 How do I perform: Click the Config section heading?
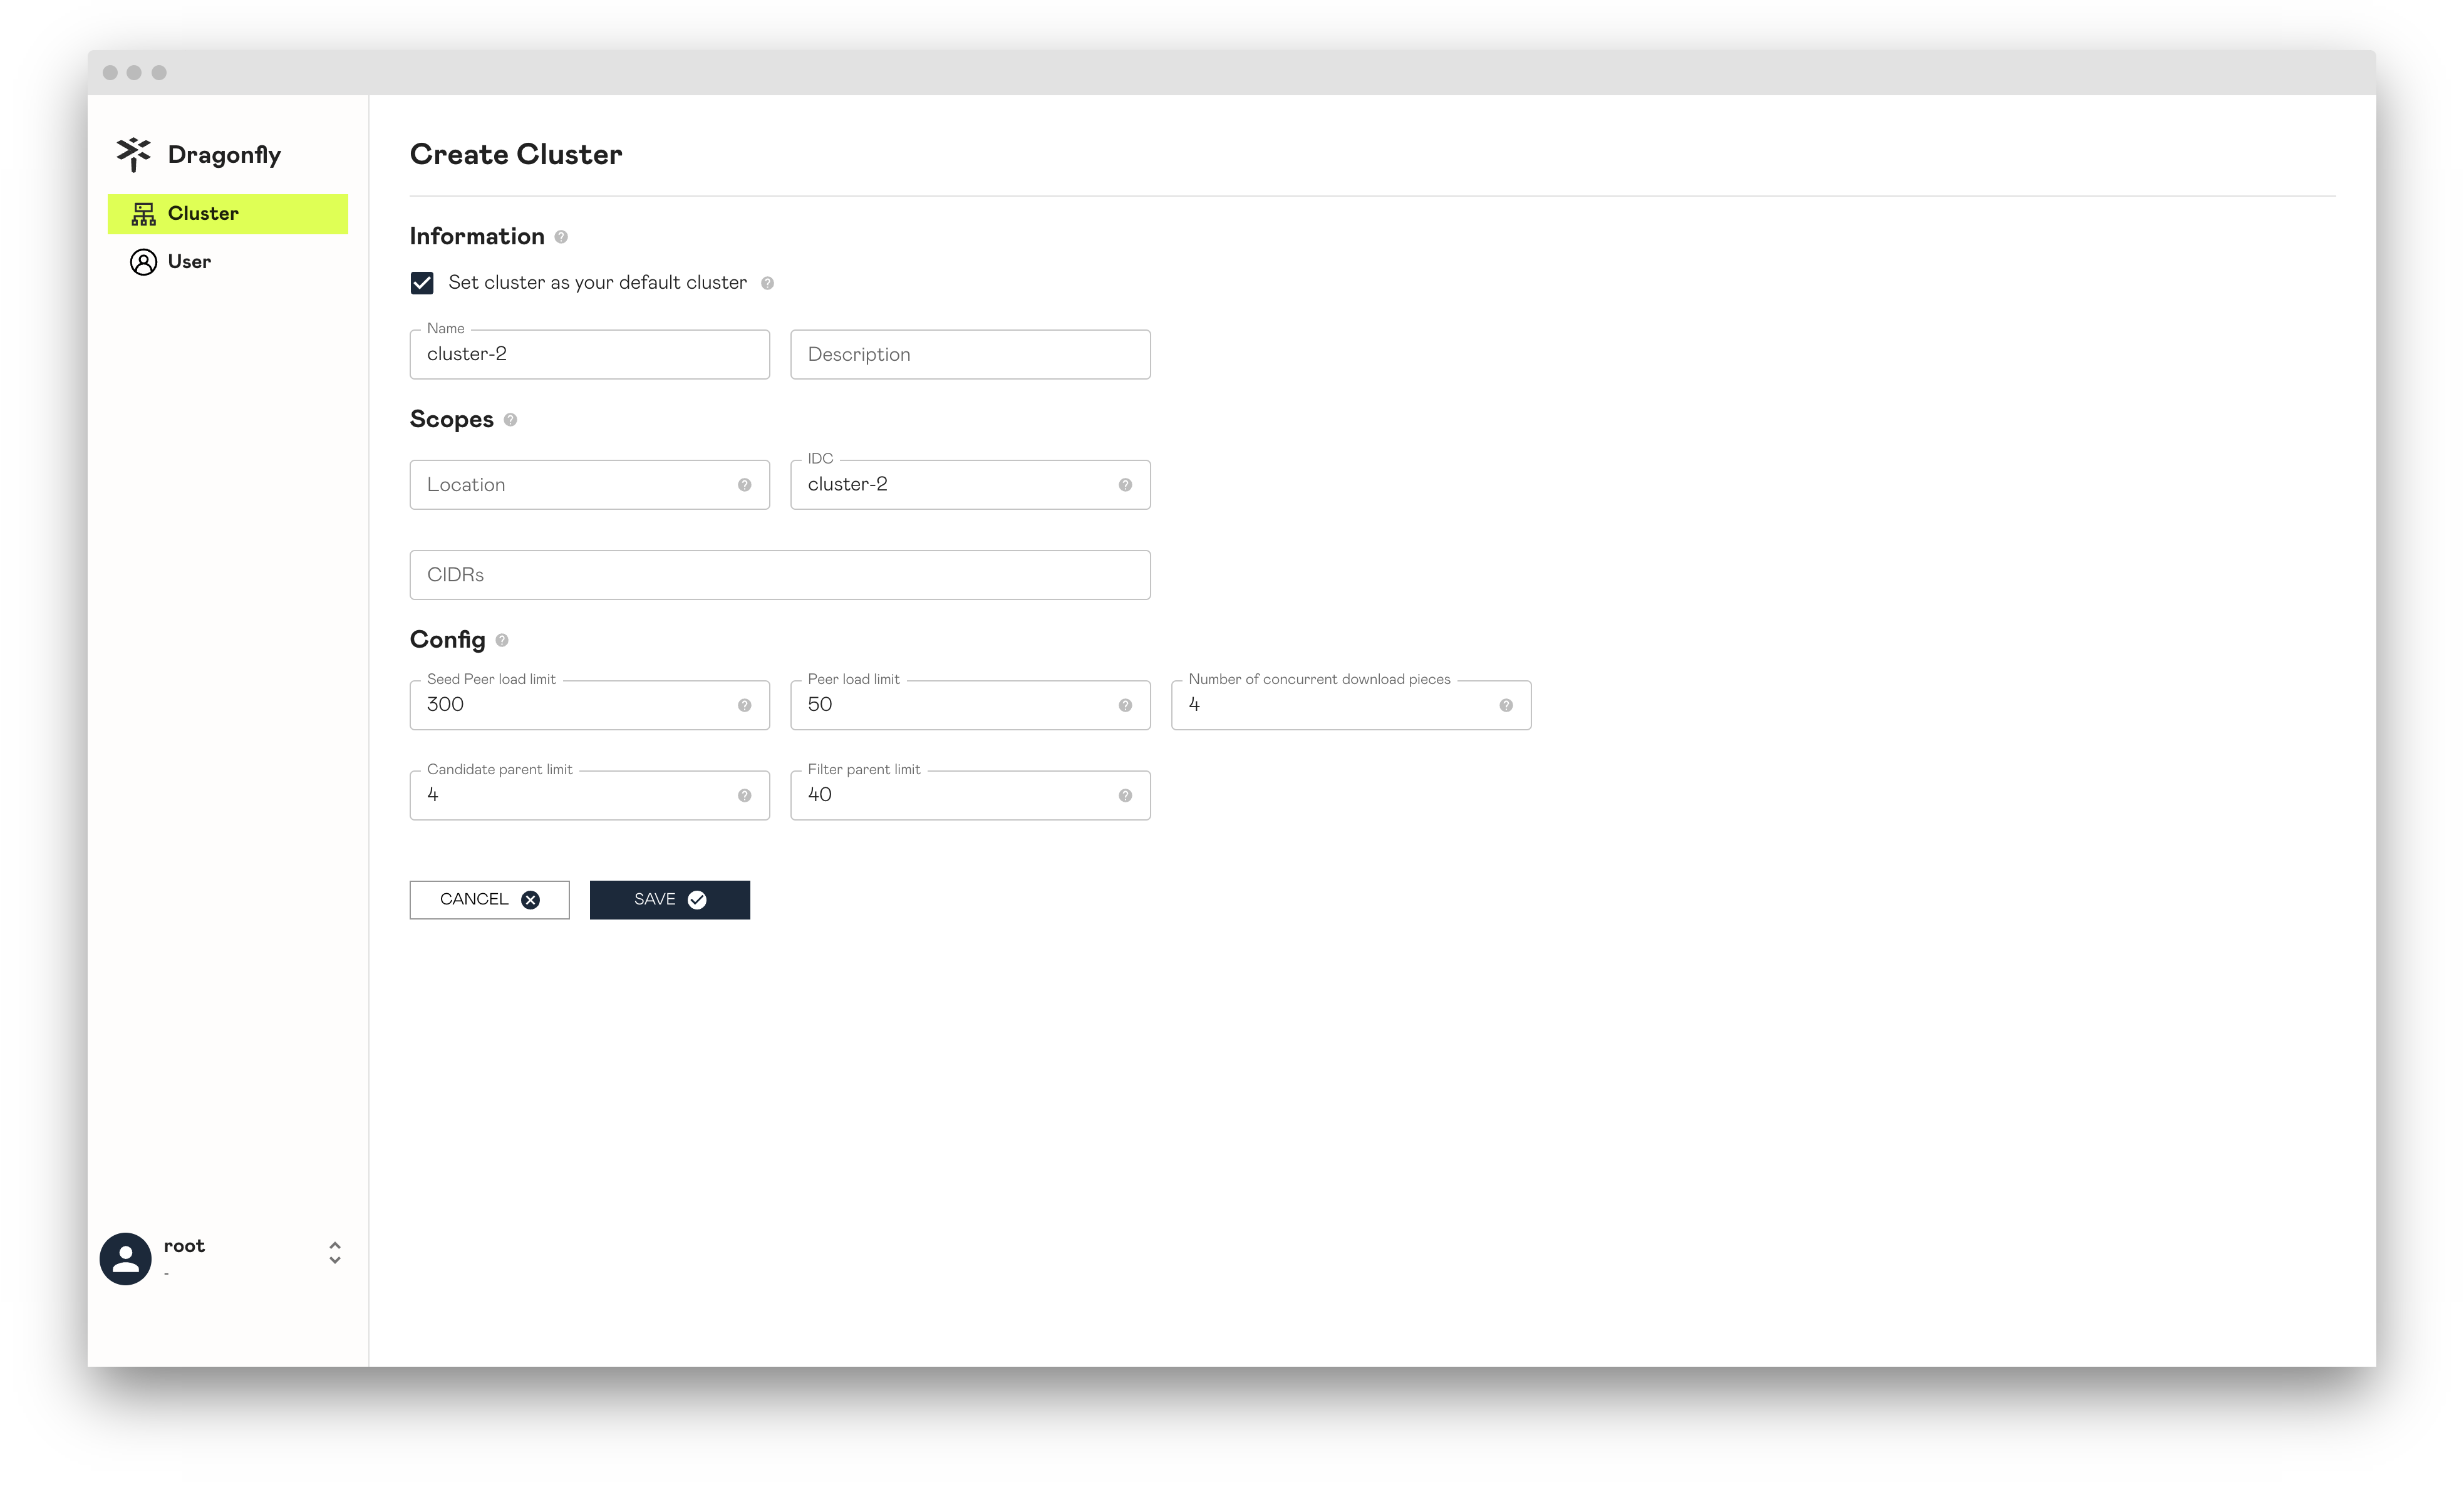click(448, 640)
